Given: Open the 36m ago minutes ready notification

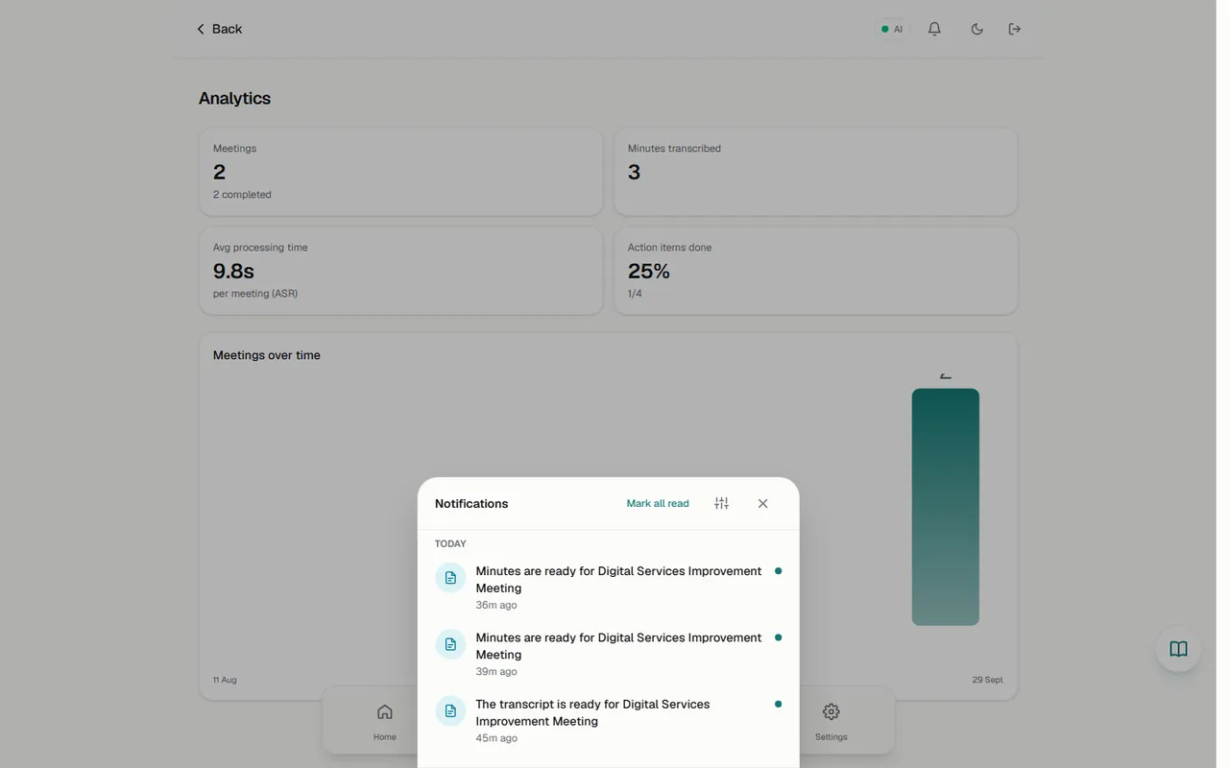Looking at the screenshot, I should point(608,588).
